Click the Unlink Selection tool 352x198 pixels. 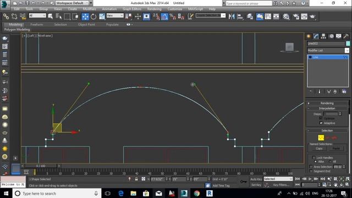(x=14, y=16)
